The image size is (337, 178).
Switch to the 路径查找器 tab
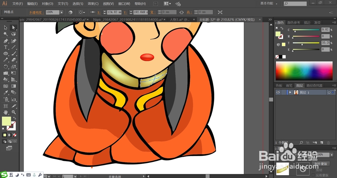tap(314, 85)
